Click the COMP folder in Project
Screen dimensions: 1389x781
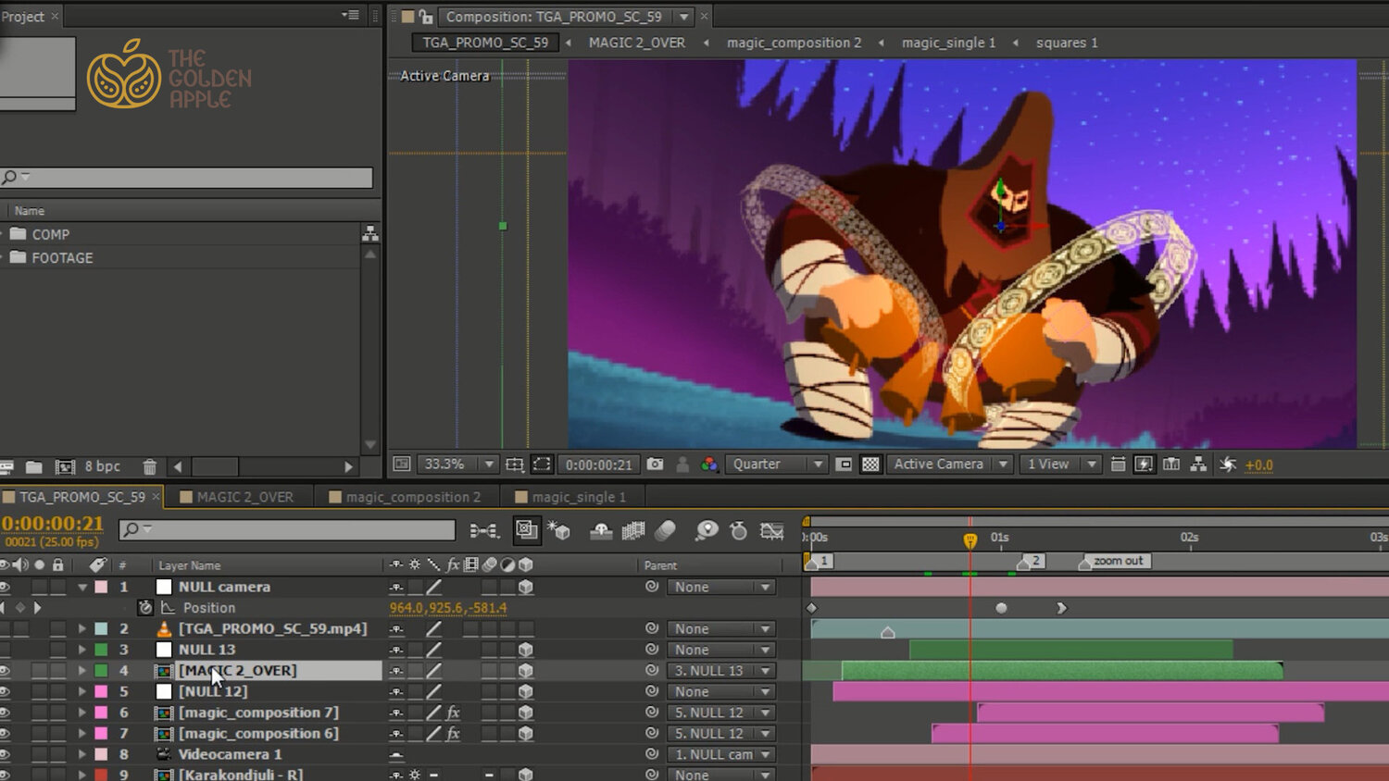click(50, 235)
